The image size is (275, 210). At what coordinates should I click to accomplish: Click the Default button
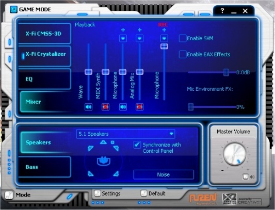point(153,193)
